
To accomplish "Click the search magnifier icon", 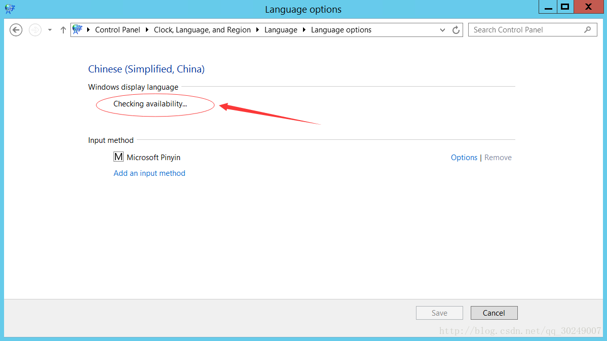I will pyautogui.click(x=588, y=30).
